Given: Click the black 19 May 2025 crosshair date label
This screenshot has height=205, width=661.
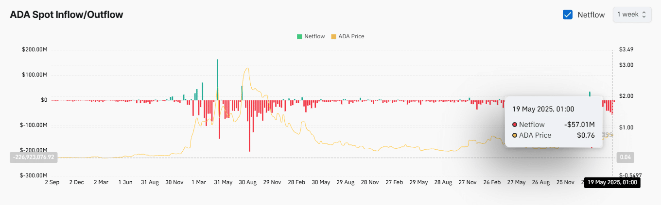Looking at the screenshot, I should pyautogui.click(x=612, y=183).
